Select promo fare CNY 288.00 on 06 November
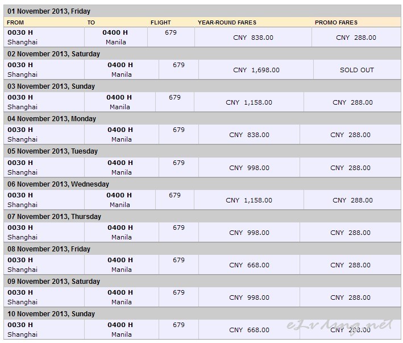Screen dimensions: 403x343 click(352, 200)
